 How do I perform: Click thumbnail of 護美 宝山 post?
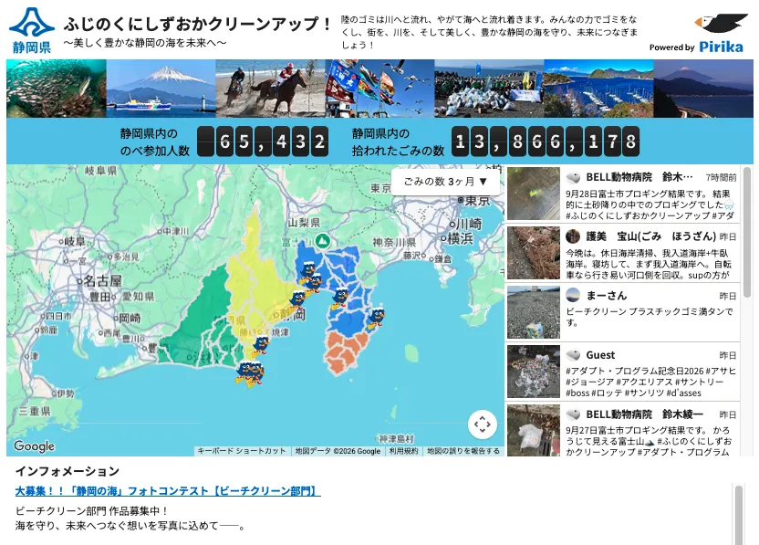[534, 253]
